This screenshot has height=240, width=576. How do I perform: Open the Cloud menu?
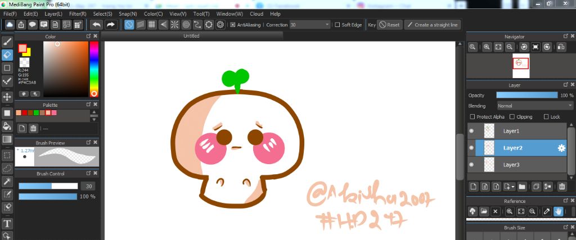click(256, 14)
